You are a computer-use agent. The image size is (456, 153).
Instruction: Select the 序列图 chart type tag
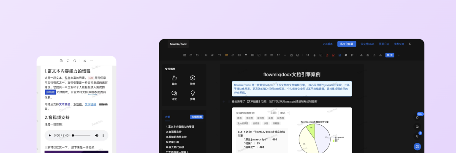click(x=261, y=118)
